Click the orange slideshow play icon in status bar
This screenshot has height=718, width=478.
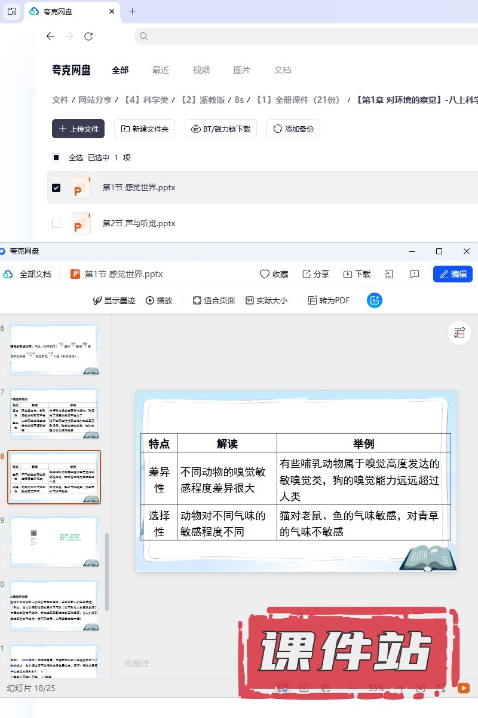coord(463,688)
